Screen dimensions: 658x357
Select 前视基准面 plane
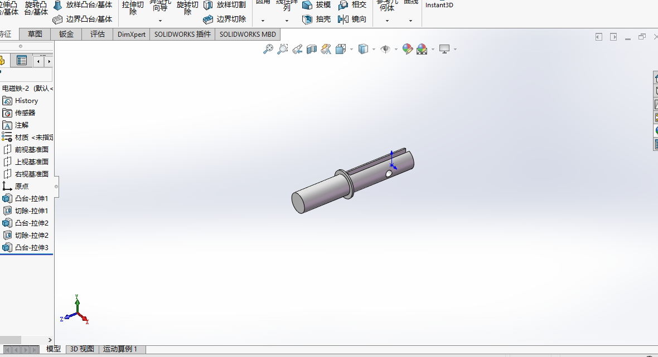click(x=26, y=150)
